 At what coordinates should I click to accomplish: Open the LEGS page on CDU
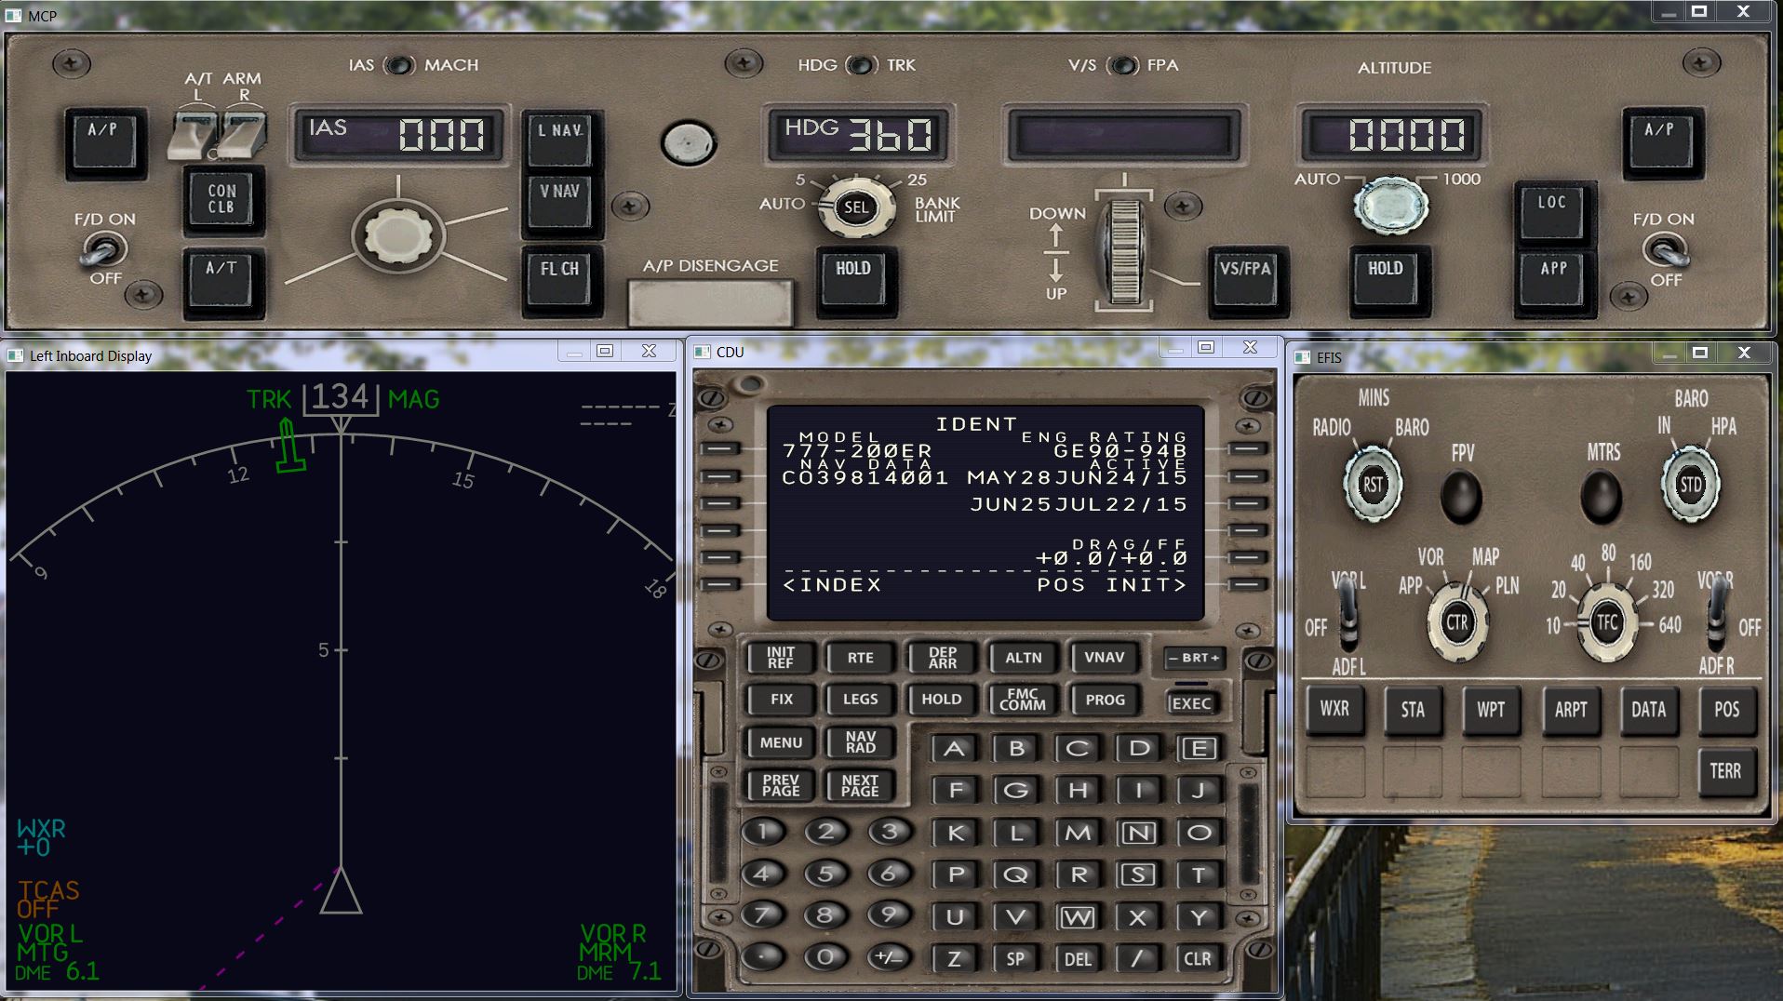tap(860, 700)
